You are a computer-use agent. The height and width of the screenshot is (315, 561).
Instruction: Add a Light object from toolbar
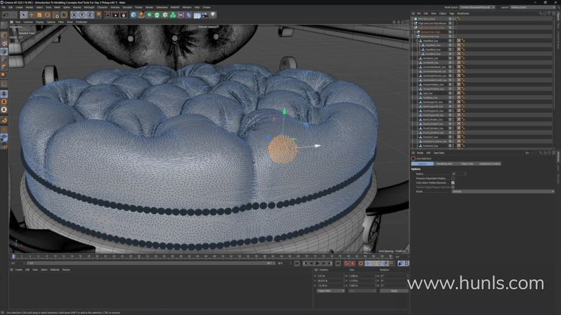[x=213, y=15]
